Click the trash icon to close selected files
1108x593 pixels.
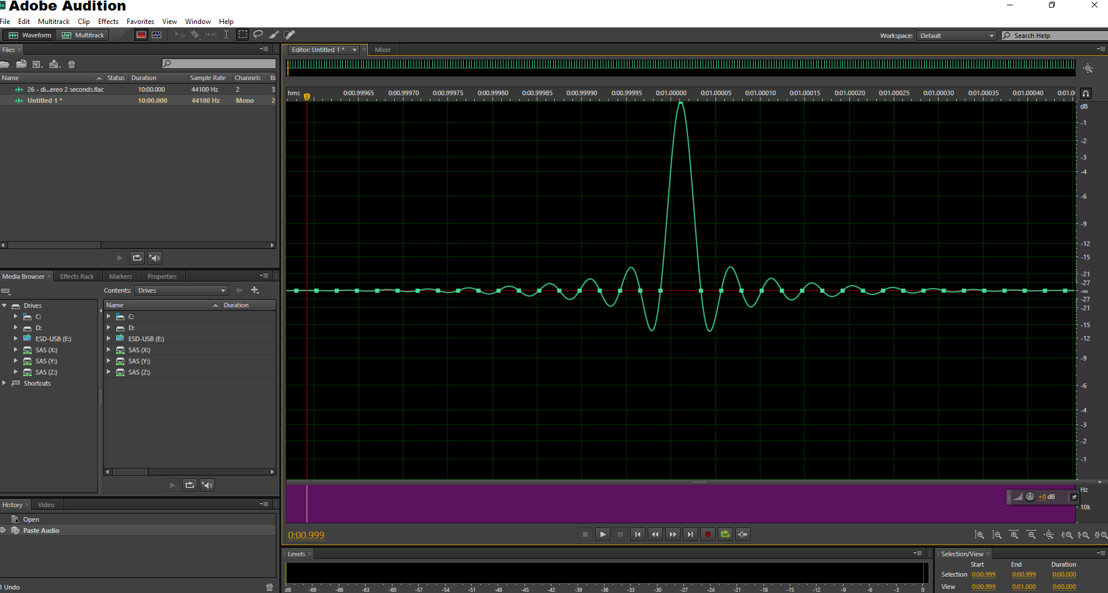pos(72,64)
